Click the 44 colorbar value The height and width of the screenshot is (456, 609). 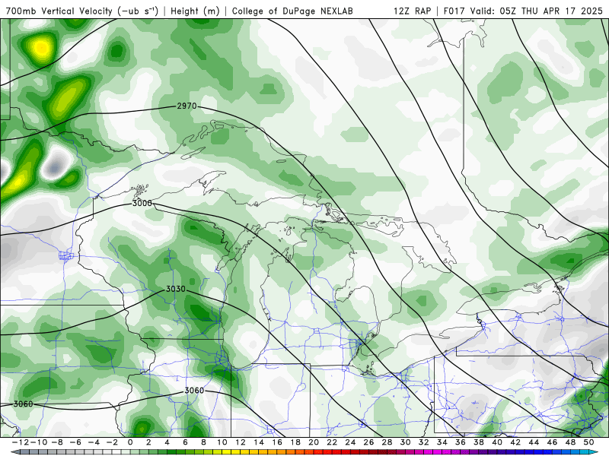click(x=534, y=442)
